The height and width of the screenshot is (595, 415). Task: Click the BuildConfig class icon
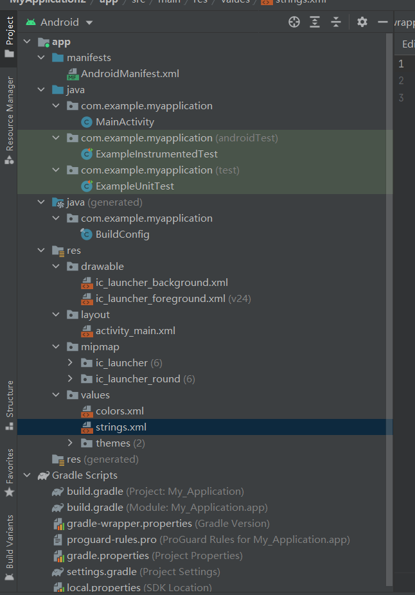coord(87,235)
